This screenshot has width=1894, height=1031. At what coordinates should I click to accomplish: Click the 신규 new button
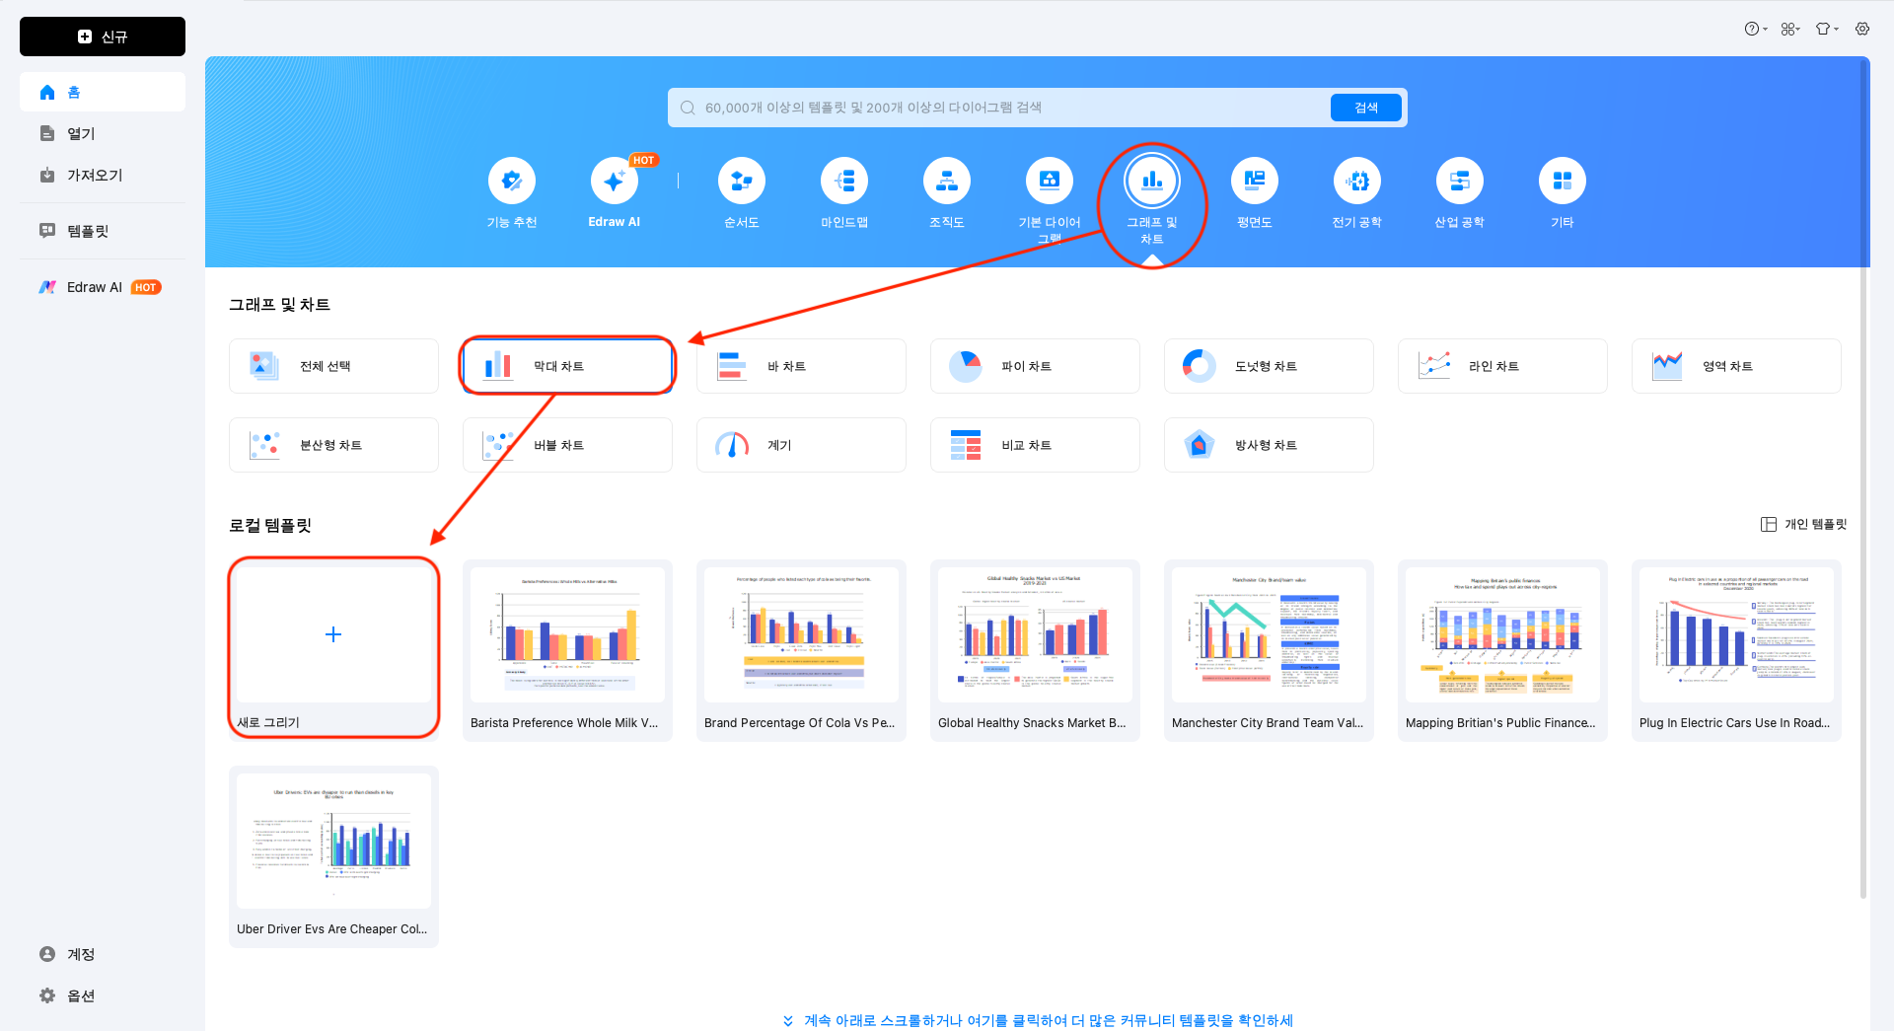(103, 37)
